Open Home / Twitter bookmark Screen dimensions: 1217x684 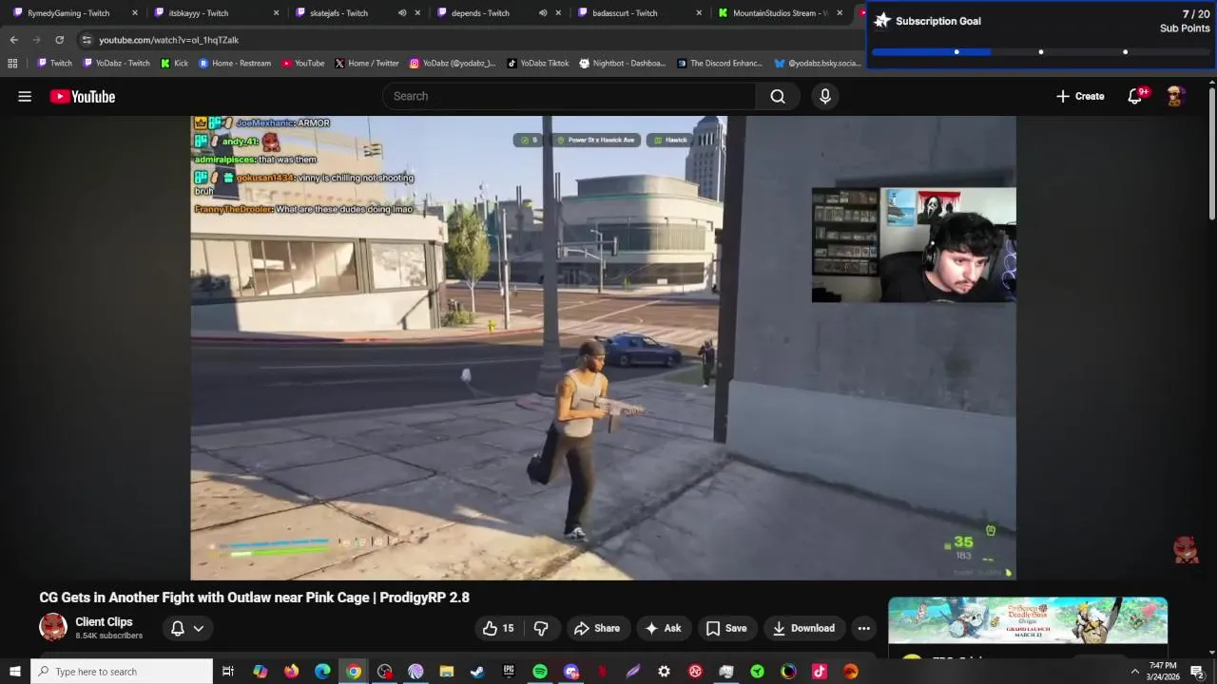[x=366, y=64]
